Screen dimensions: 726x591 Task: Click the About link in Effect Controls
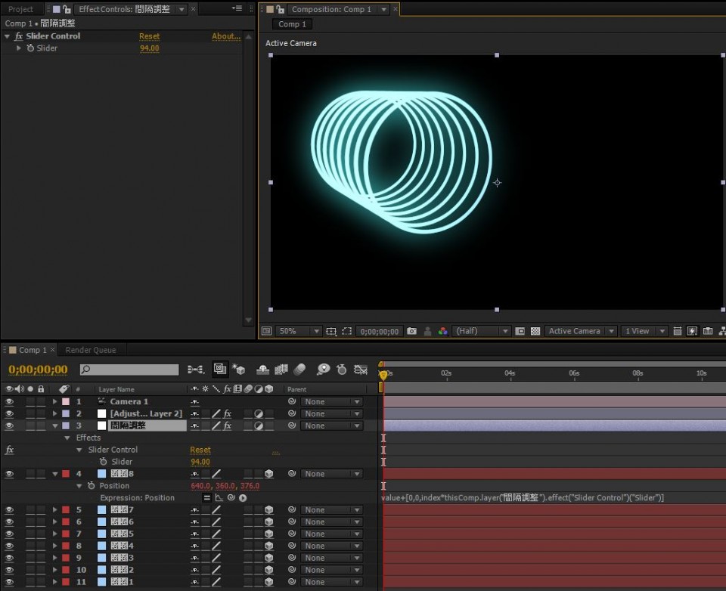(x=225, y=36)
